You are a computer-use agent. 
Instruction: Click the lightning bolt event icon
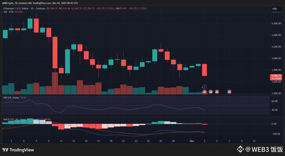[204, 87]
